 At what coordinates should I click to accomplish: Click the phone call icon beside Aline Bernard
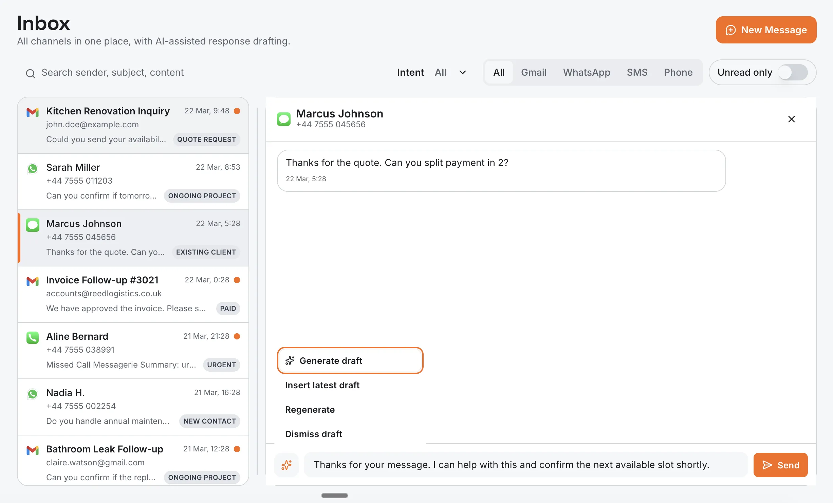tap(32, 338)
